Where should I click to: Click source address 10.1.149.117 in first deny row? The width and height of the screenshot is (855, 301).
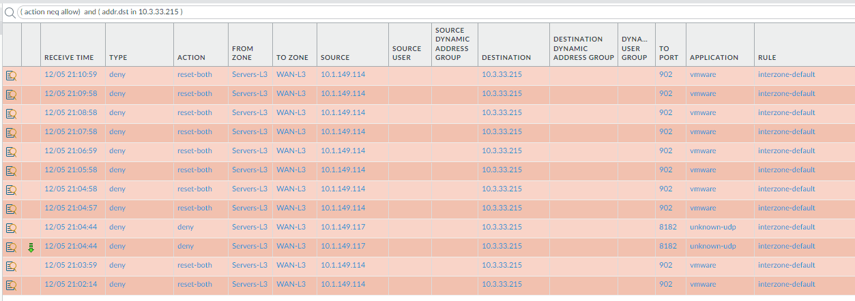click(343, 227)
